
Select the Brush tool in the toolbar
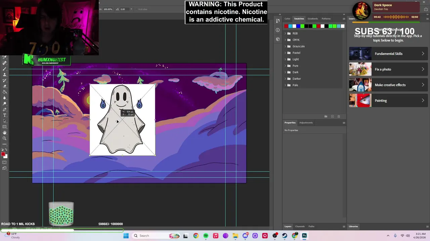(5, 69)
